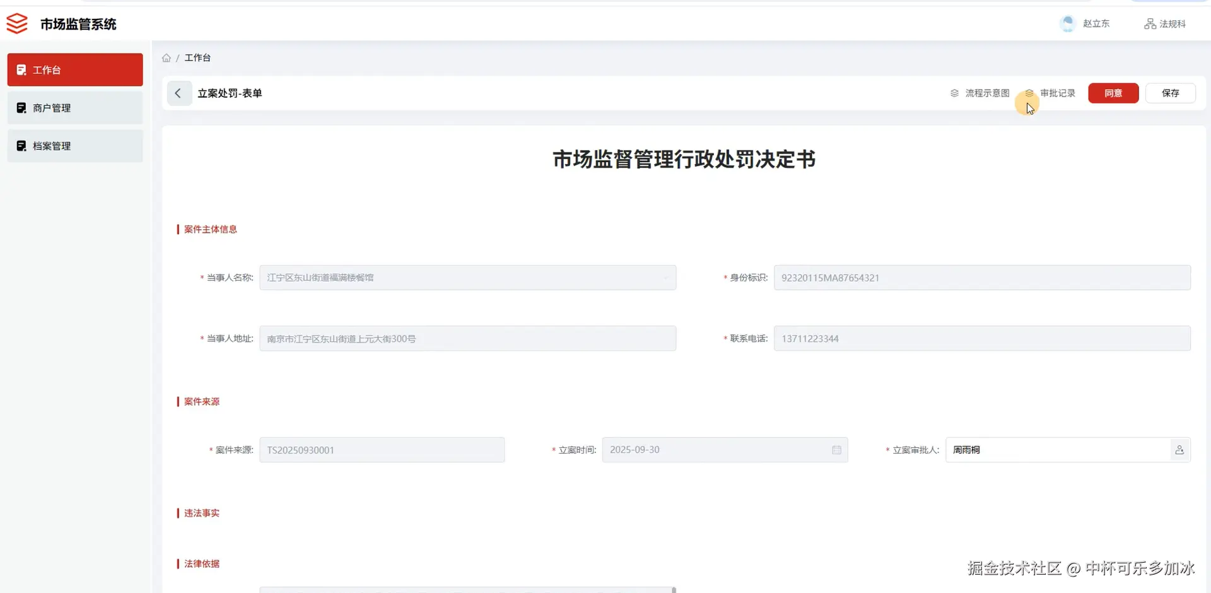This screenshot has height=593, width=1211.
Task: Open the 立案时间 date picker field
Action: click(x=725, y=450)
